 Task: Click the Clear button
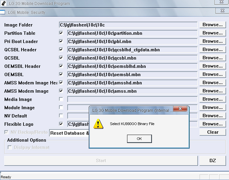tap(213, 132)
